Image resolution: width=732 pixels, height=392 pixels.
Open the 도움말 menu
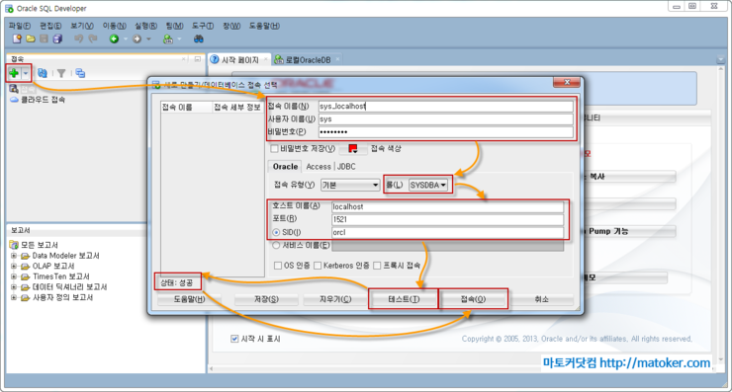pos(264,26)
